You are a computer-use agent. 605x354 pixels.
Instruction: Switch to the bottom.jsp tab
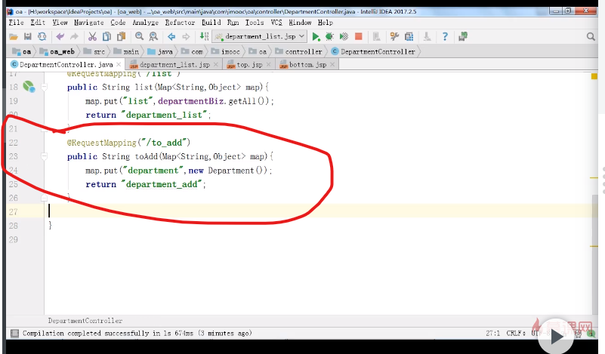click(x=307, y=64)
